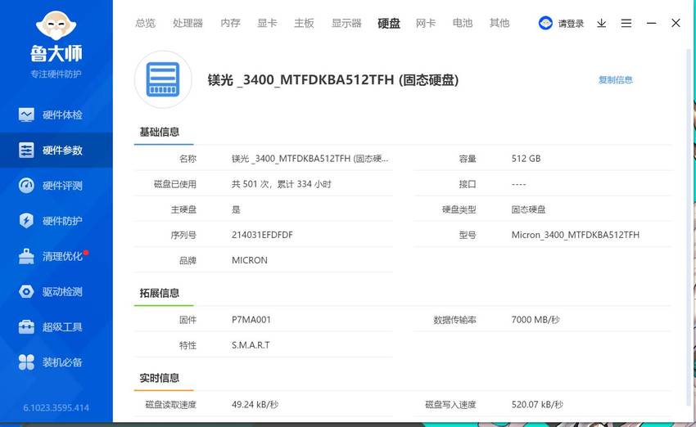Click the S.M.A.R.T feature value
Image resolution: width=696 pixels, height=427 pixels.
(251, 345)
